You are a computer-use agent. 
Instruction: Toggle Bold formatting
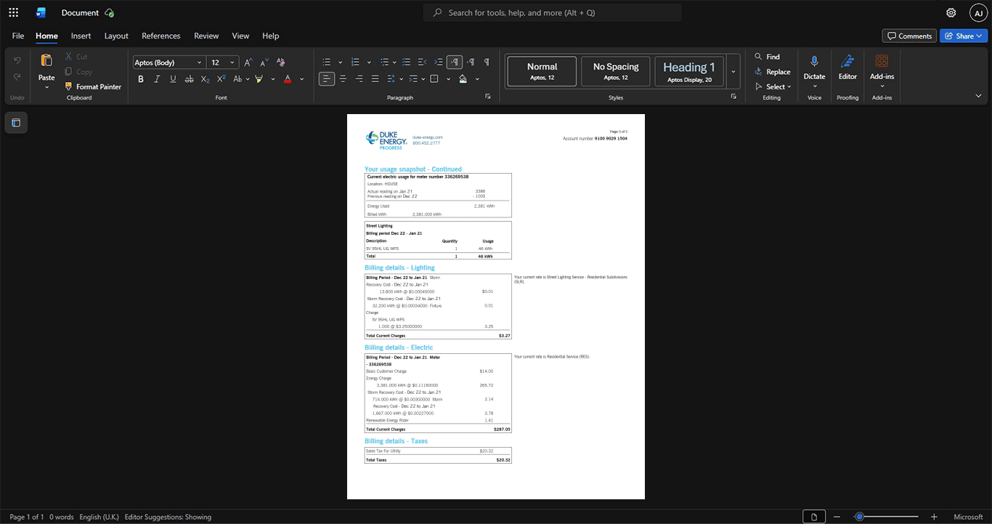click(x=141, y=78)
